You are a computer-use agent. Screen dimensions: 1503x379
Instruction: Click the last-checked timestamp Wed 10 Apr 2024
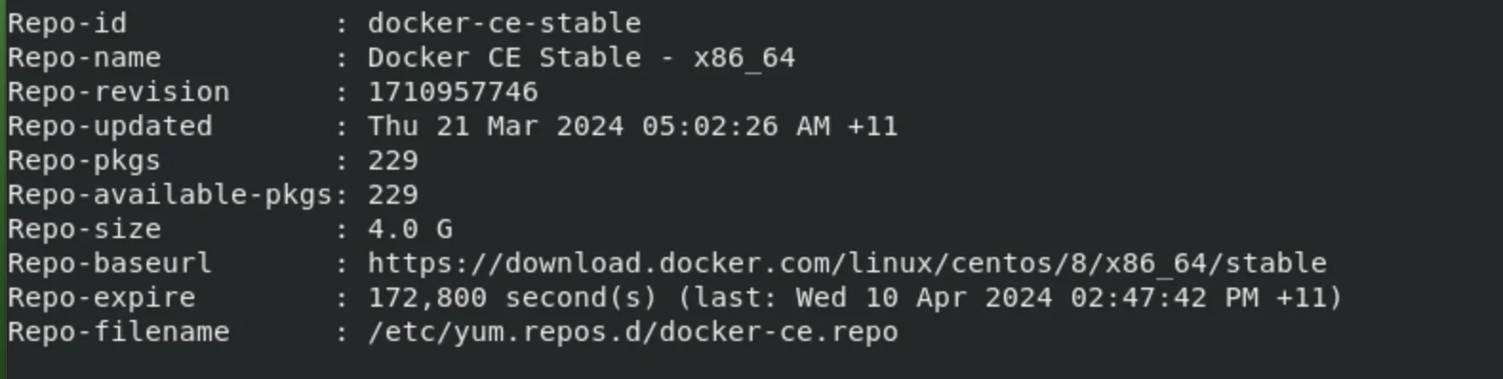click(x=924, y=297)
